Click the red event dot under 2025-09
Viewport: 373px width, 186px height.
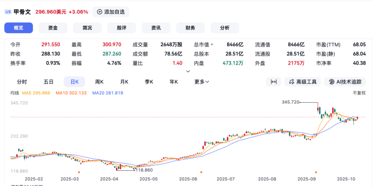pyautogui.click(x=316, y=172)
